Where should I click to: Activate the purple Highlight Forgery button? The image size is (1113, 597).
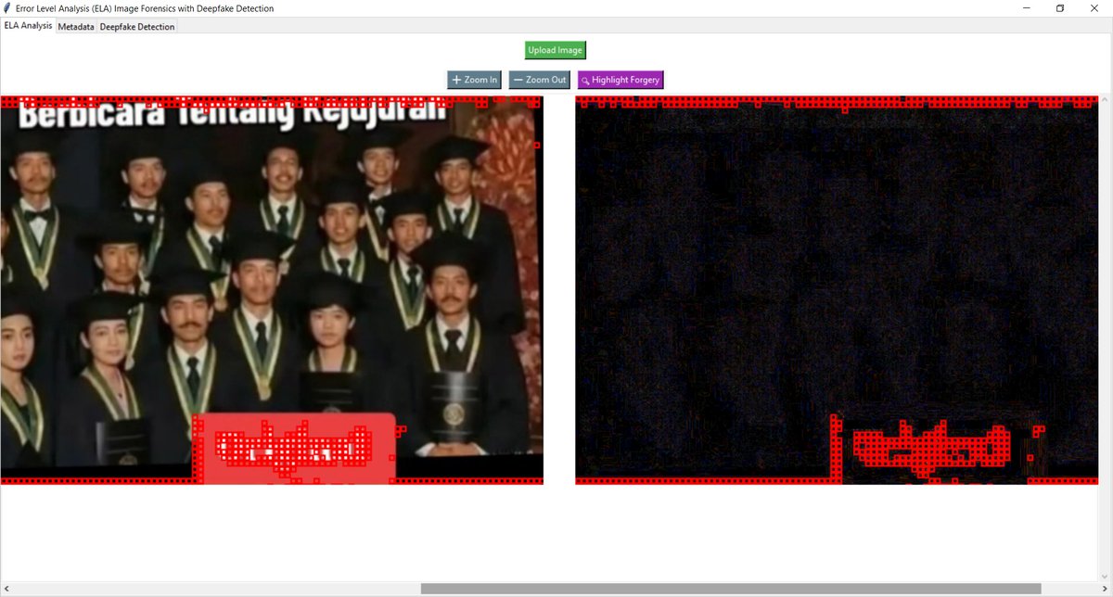[620, 80]
